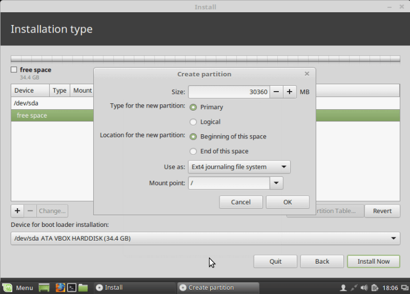410x294 pixels.
Task: Choose End of this space location
Action: pos(194,151)
